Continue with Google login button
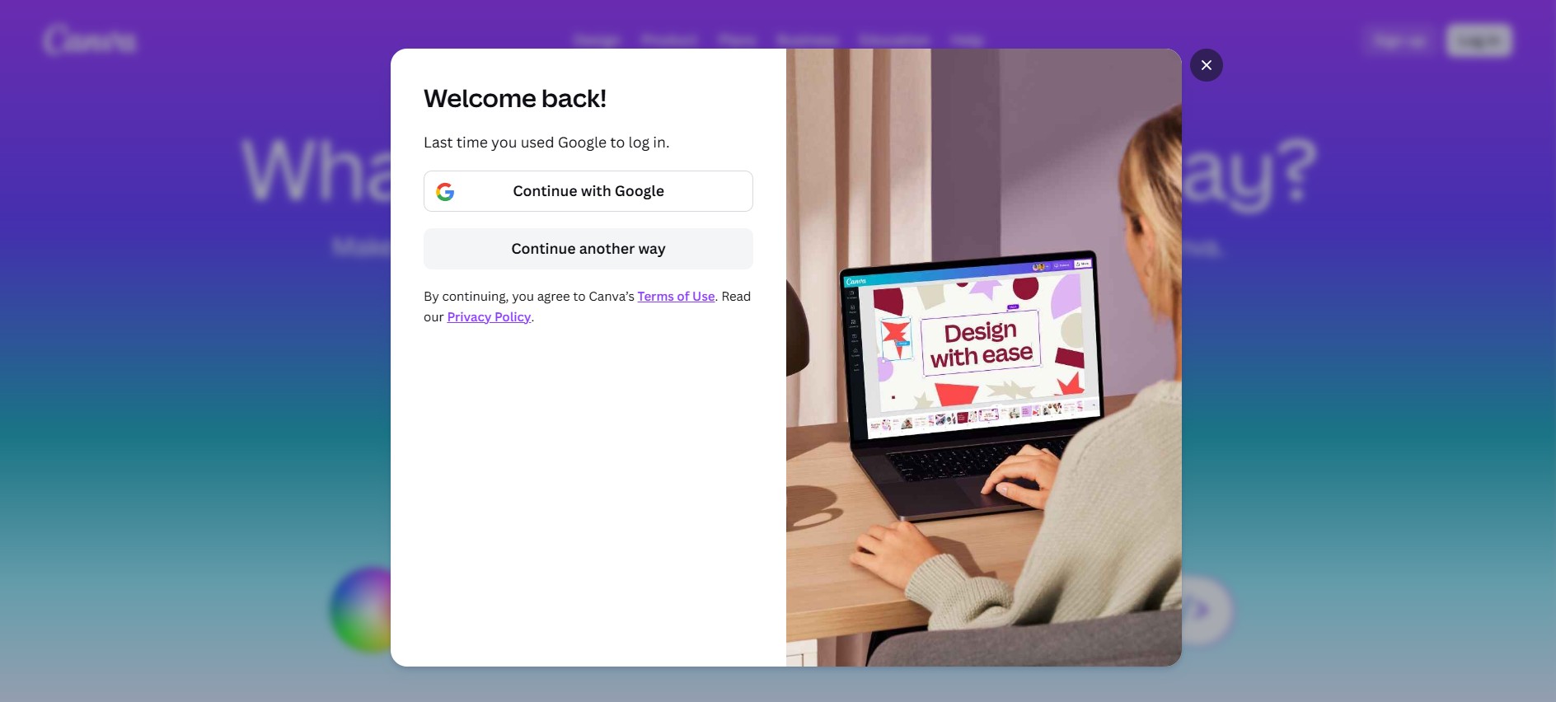Screen dimensions: 1556x702 point(588,191)
